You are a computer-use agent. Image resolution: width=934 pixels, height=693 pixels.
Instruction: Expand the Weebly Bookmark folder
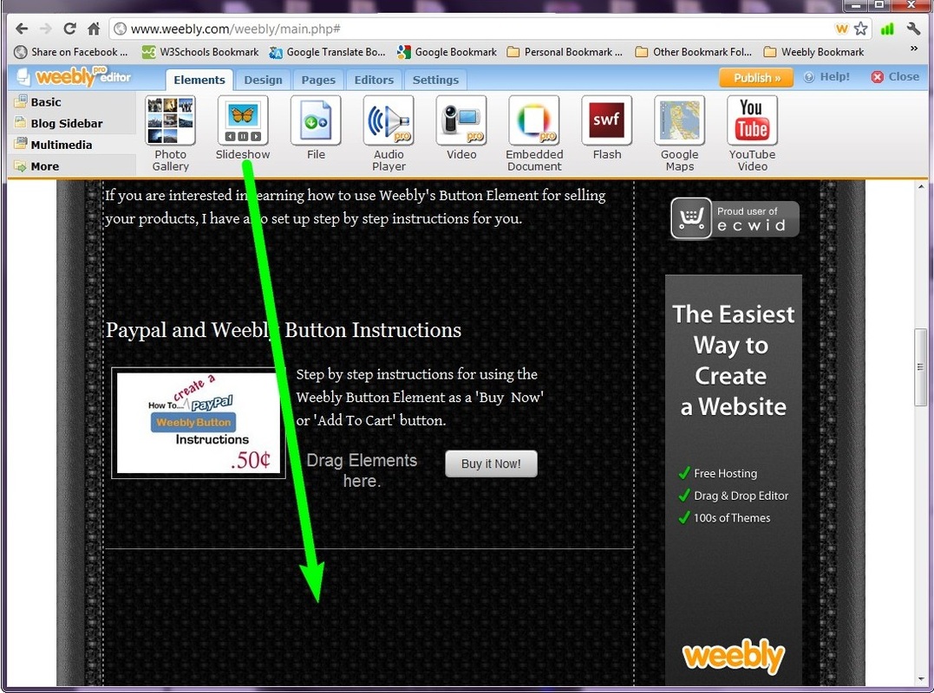(813, 52)
